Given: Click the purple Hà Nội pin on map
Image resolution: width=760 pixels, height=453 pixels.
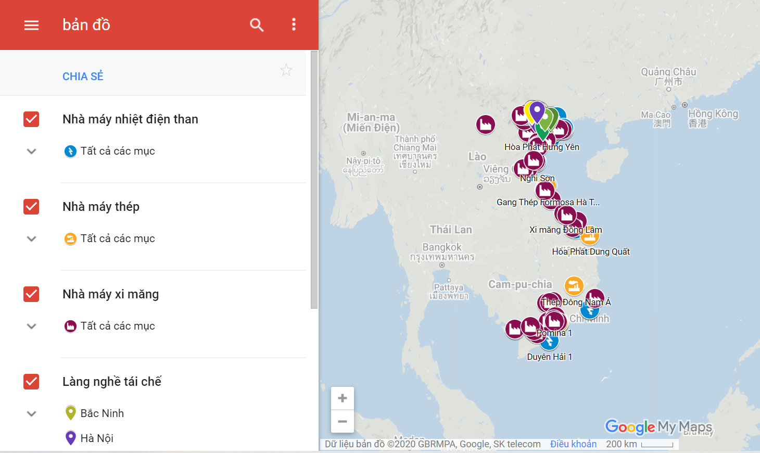Looking at the screenshot, I should tap(537, 111).
